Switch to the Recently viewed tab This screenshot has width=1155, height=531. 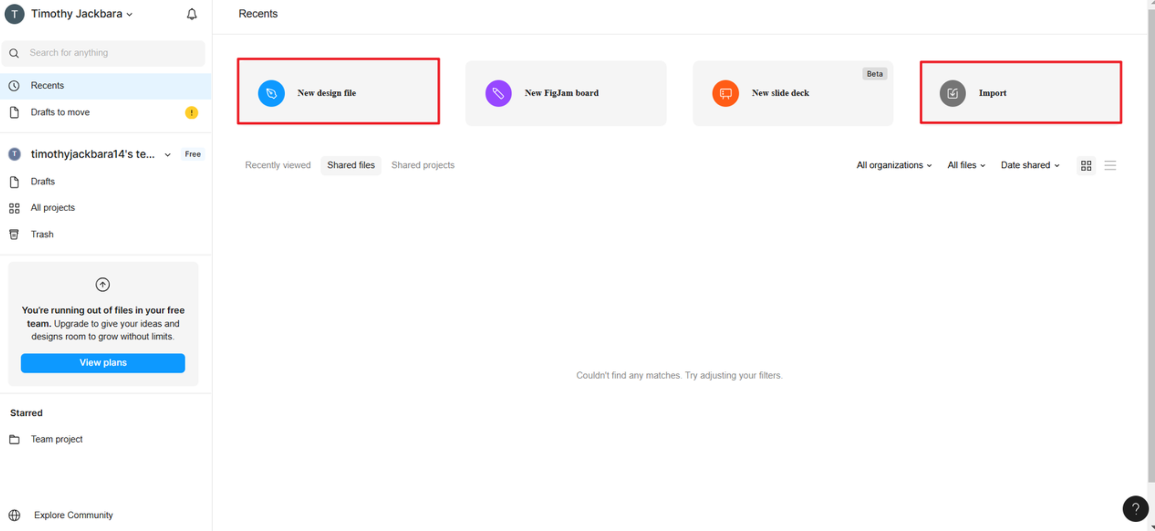pos(278,165)
